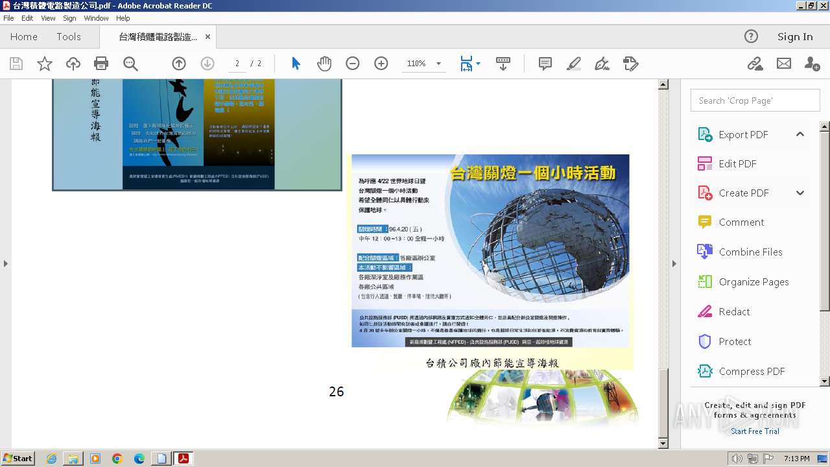
Task: Close the open PDF document tab
Action: pyautogui.click(x=207, y=37)
